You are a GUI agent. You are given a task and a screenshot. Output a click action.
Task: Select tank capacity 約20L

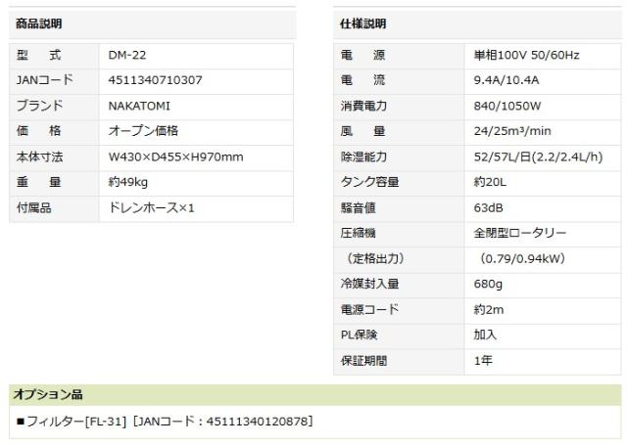point(490,182)
